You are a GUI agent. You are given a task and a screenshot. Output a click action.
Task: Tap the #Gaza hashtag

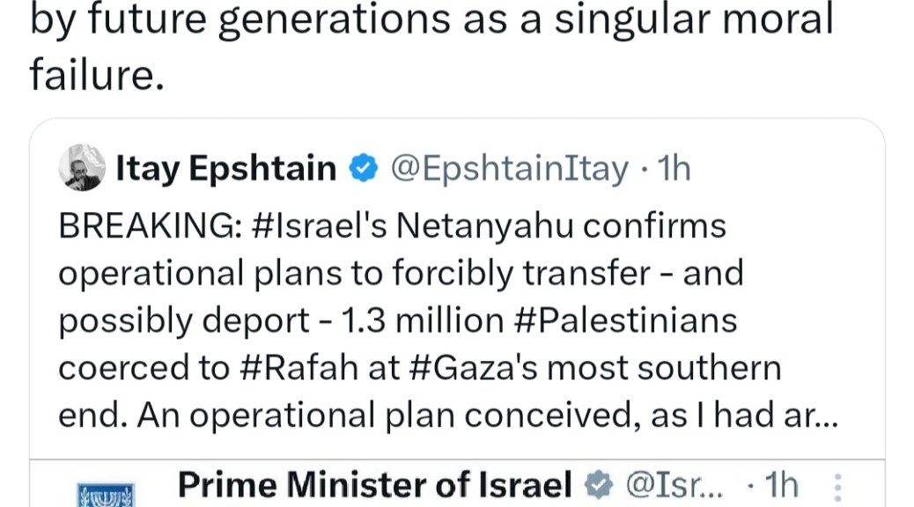tap(464, 369)
